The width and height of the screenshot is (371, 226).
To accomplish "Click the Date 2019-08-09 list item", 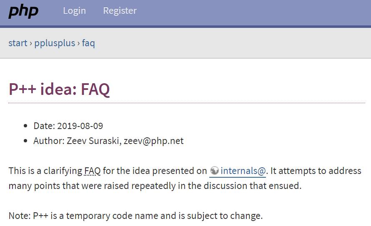I will pos(68,126).
